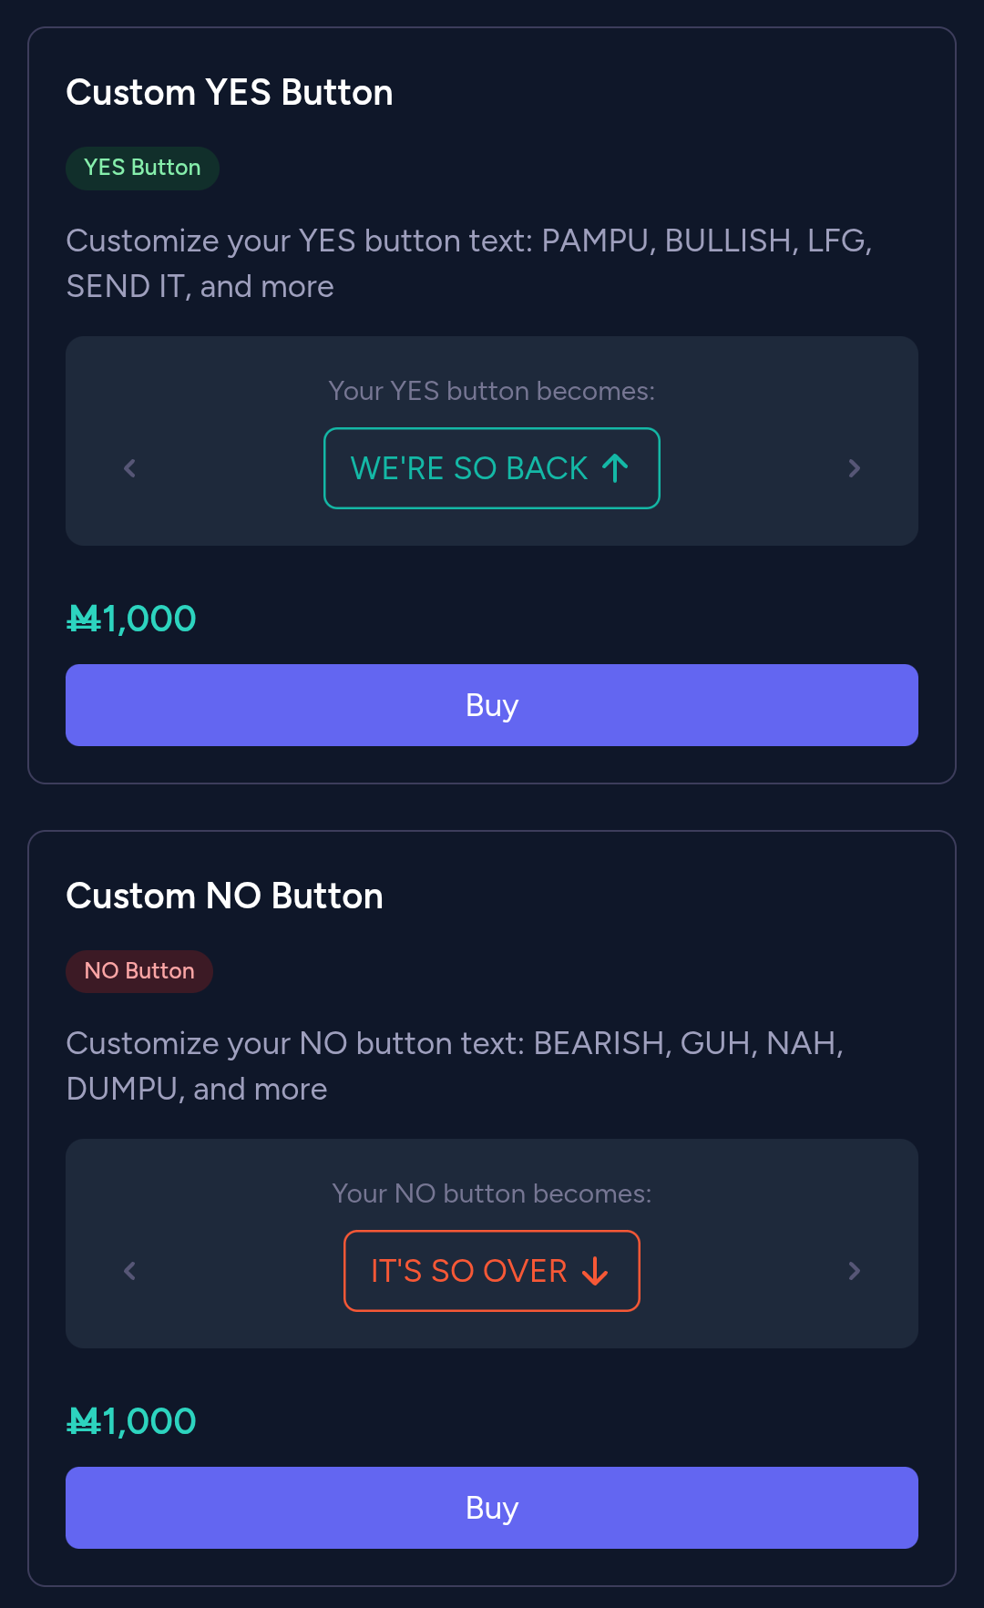Click the IT'S SO OVER preview button
Viewport: 984px width, 1608px height.
[x=470, y=1271]
